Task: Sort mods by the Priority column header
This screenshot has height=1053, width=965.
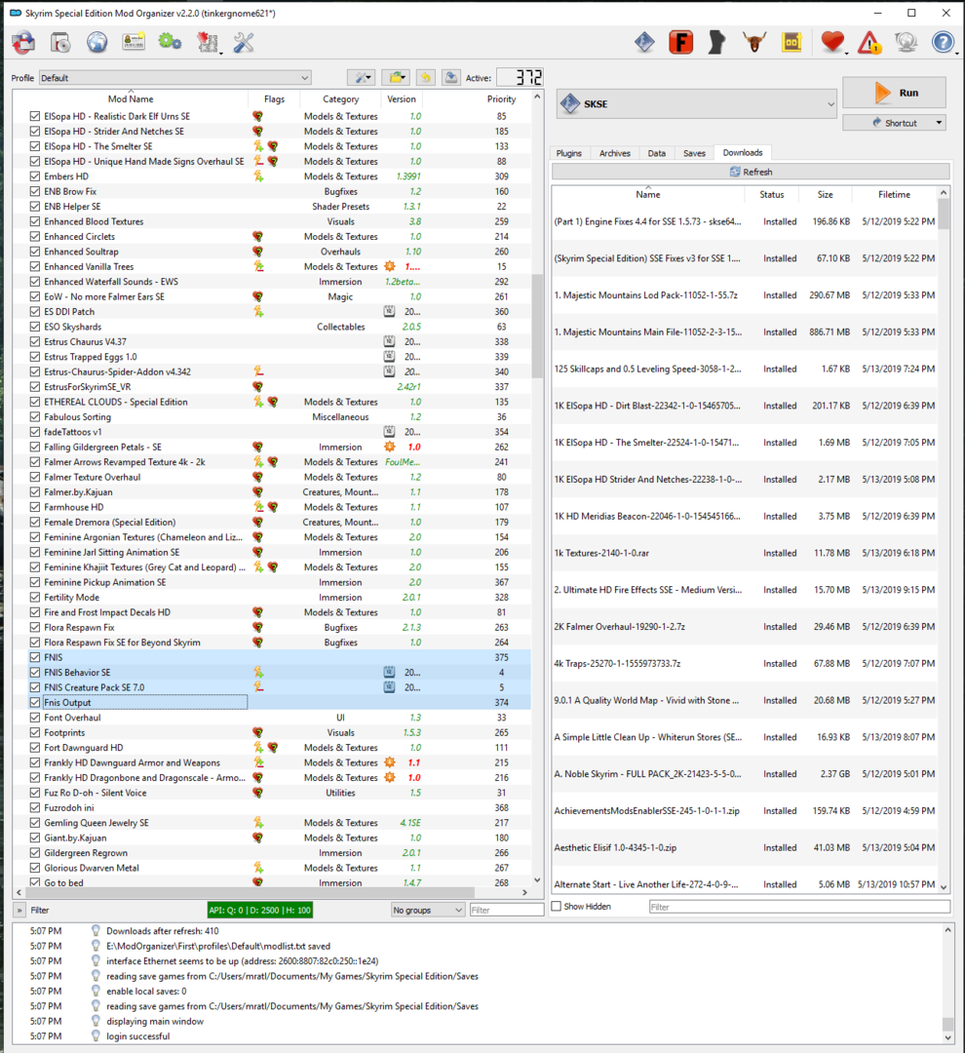Action: click(x=501, y=98)
